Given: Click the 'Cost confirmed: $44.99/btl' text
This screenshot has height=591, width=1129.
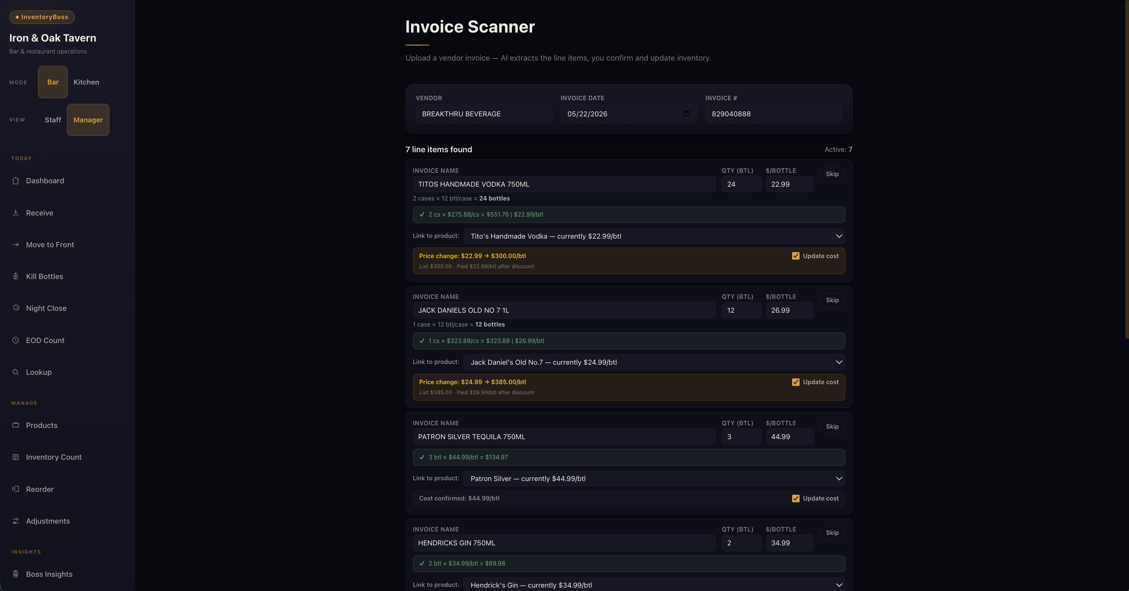Looking at the screenshot, I should pyautogui.click(x=459, y=498).
